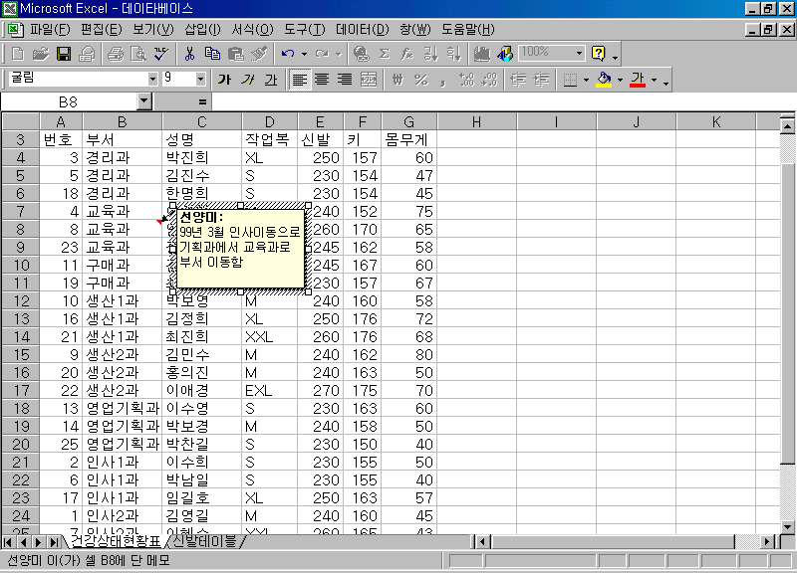Run the spelling check tool
The image size is (797, 573).
click(160, 53)
